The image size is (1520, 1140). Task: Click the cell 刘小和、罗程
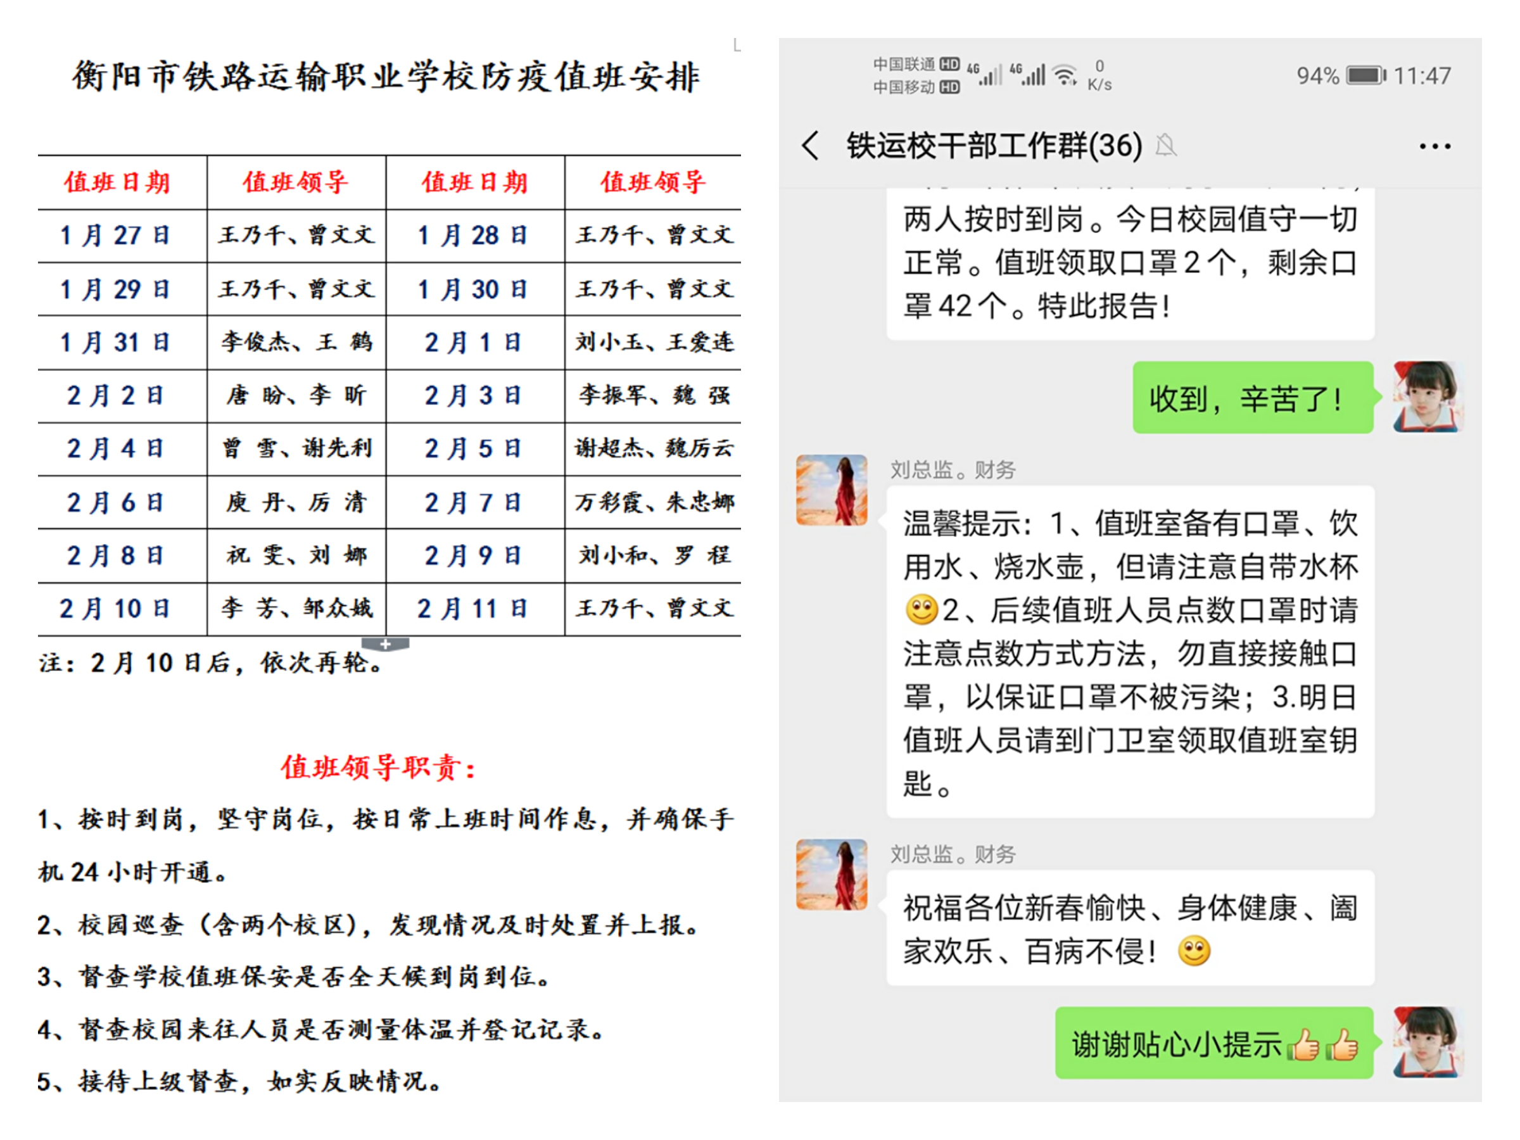(654, 555)
